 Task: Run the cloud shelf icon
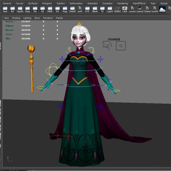tap(162, 10)
